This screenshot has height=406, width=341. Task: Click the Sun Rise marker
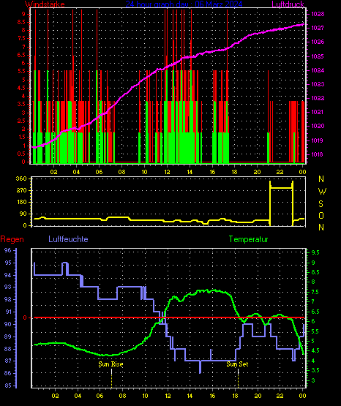[110, 364]
